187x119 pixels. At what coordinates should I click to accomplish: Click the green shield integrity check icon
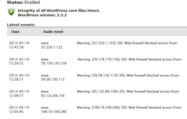click(11, 12)
